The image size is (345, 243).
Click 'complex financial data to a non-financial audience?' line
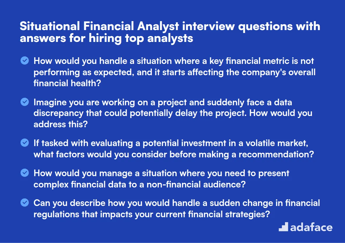coord(139,184)
